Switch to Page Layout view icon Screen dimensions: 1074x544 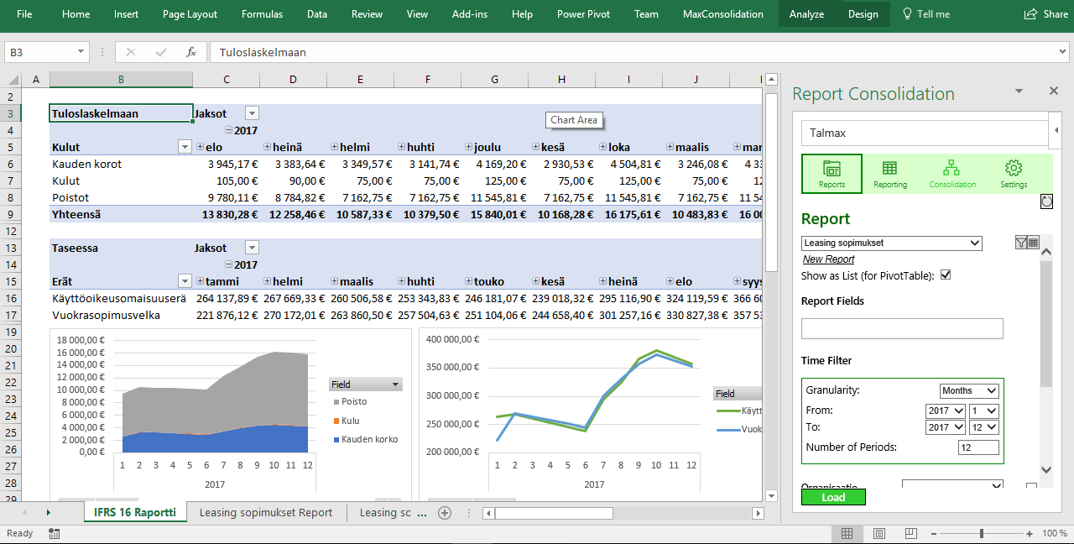(879, 533)
